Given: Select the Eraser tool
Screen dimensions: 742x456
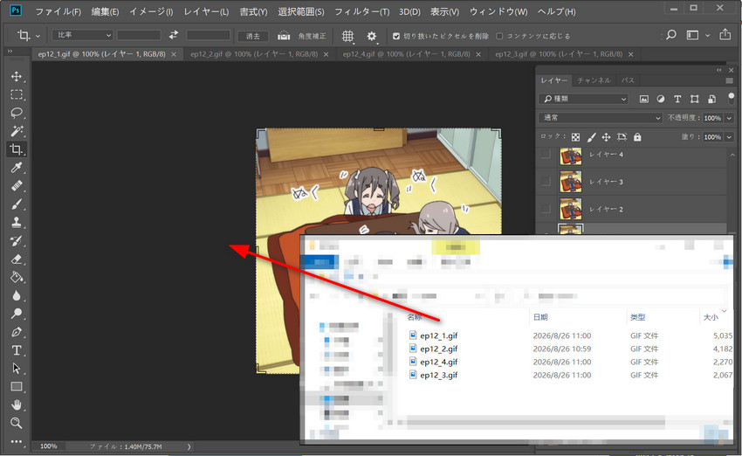Looking at the screenshot, I should coord(17,259).
